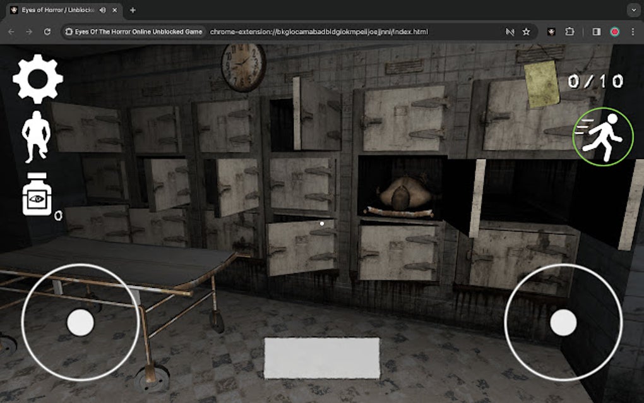Toggle the green sprint runner button
The width and height of the screenshot is (644, 403).
point(603,137)
